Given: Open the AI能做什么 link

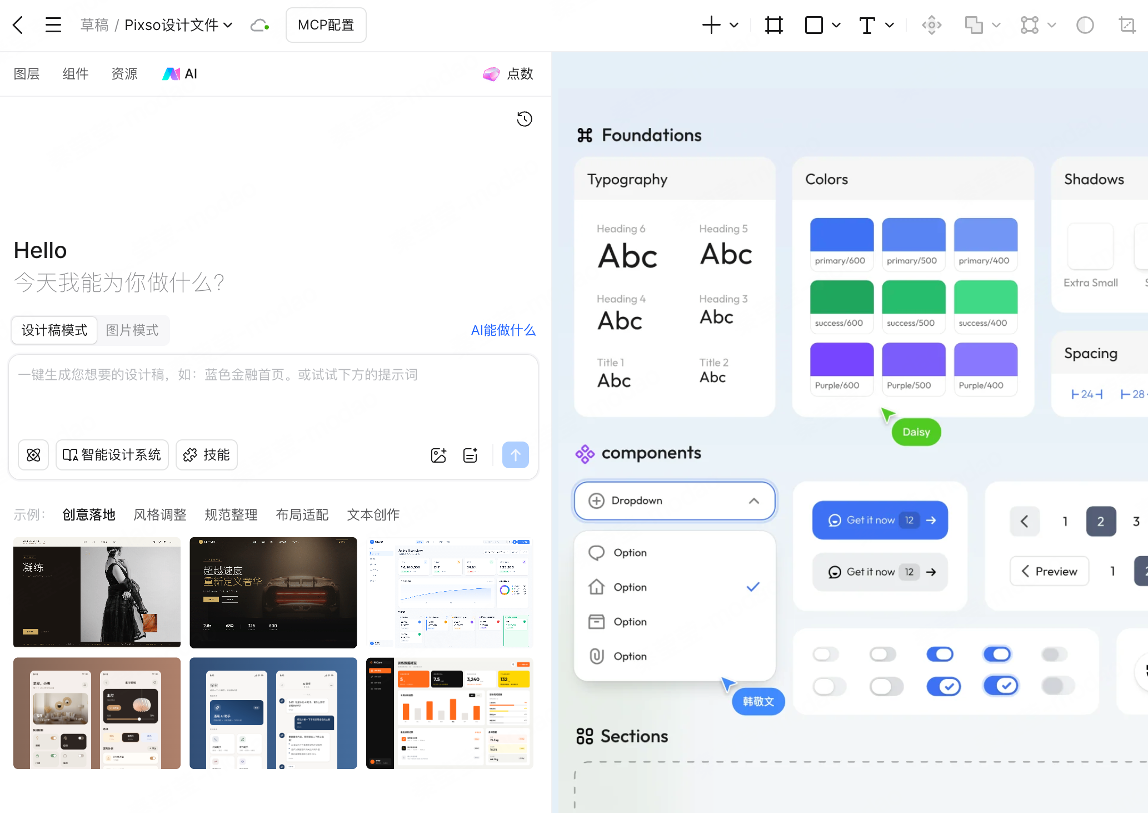Looking at the screenshot, I should (503, 330).
